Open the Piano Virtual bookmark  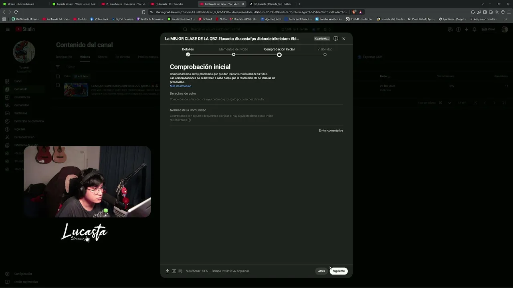[421, 19]
